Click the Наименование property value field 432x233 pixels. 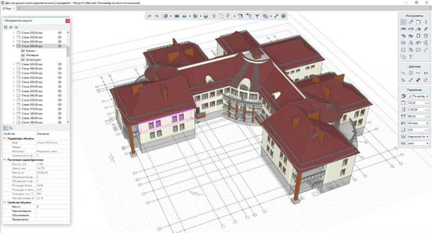coord(53,211)
